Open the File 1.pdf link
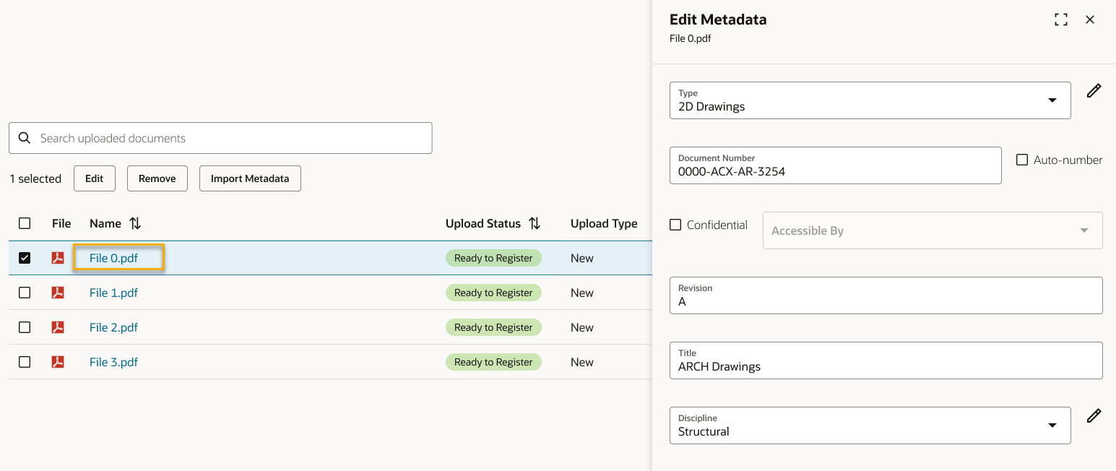This screenshot has width=1116, height=471. click(x=113, y=293)
